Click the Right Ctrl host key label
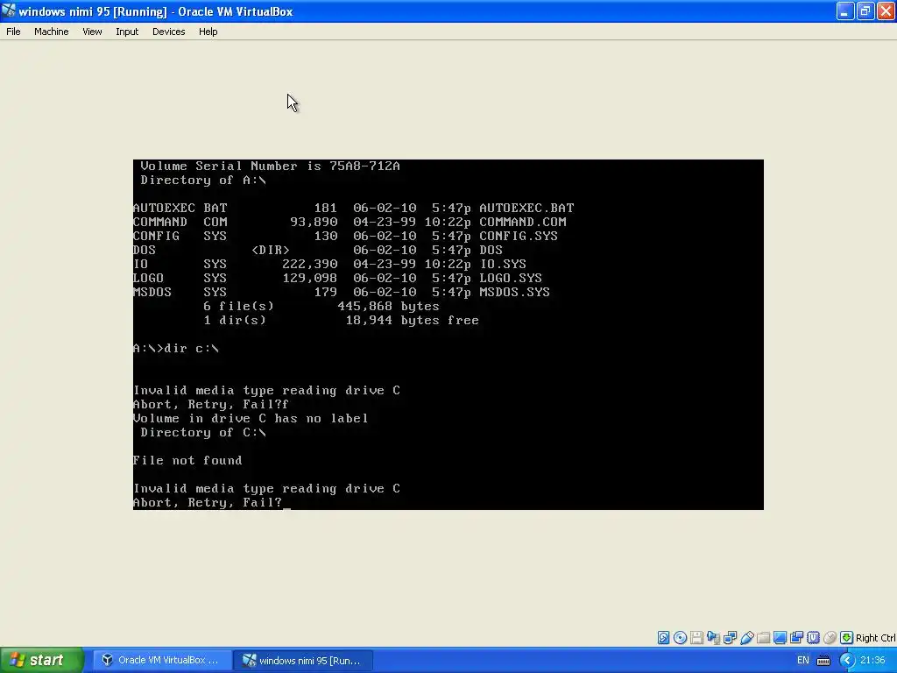 pos(876,638)
